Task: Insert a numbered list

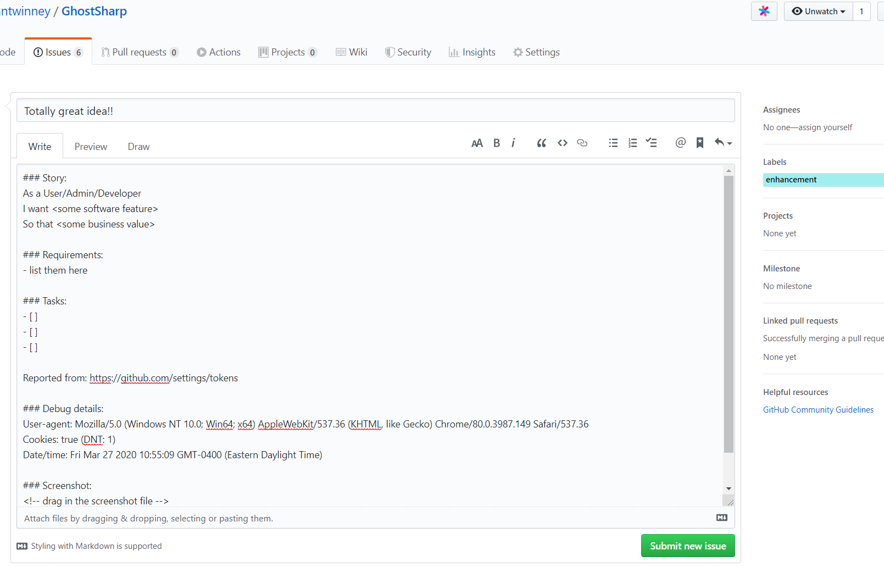Action: [x=632, y=143]
